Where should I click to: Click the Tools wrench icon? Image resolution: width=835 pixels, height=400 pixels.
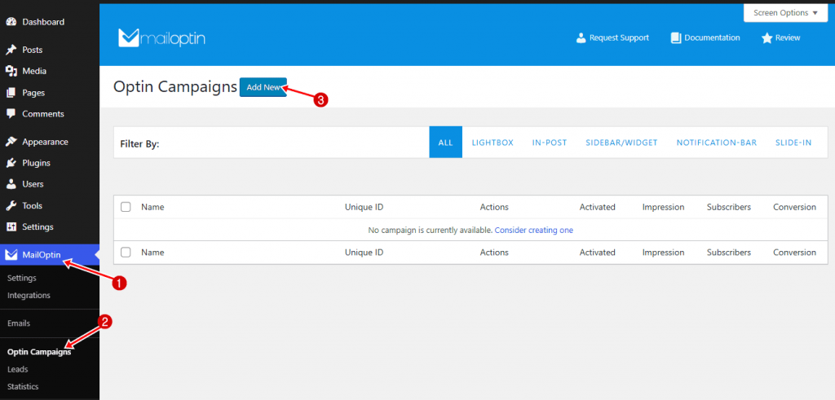pos(11,206)
